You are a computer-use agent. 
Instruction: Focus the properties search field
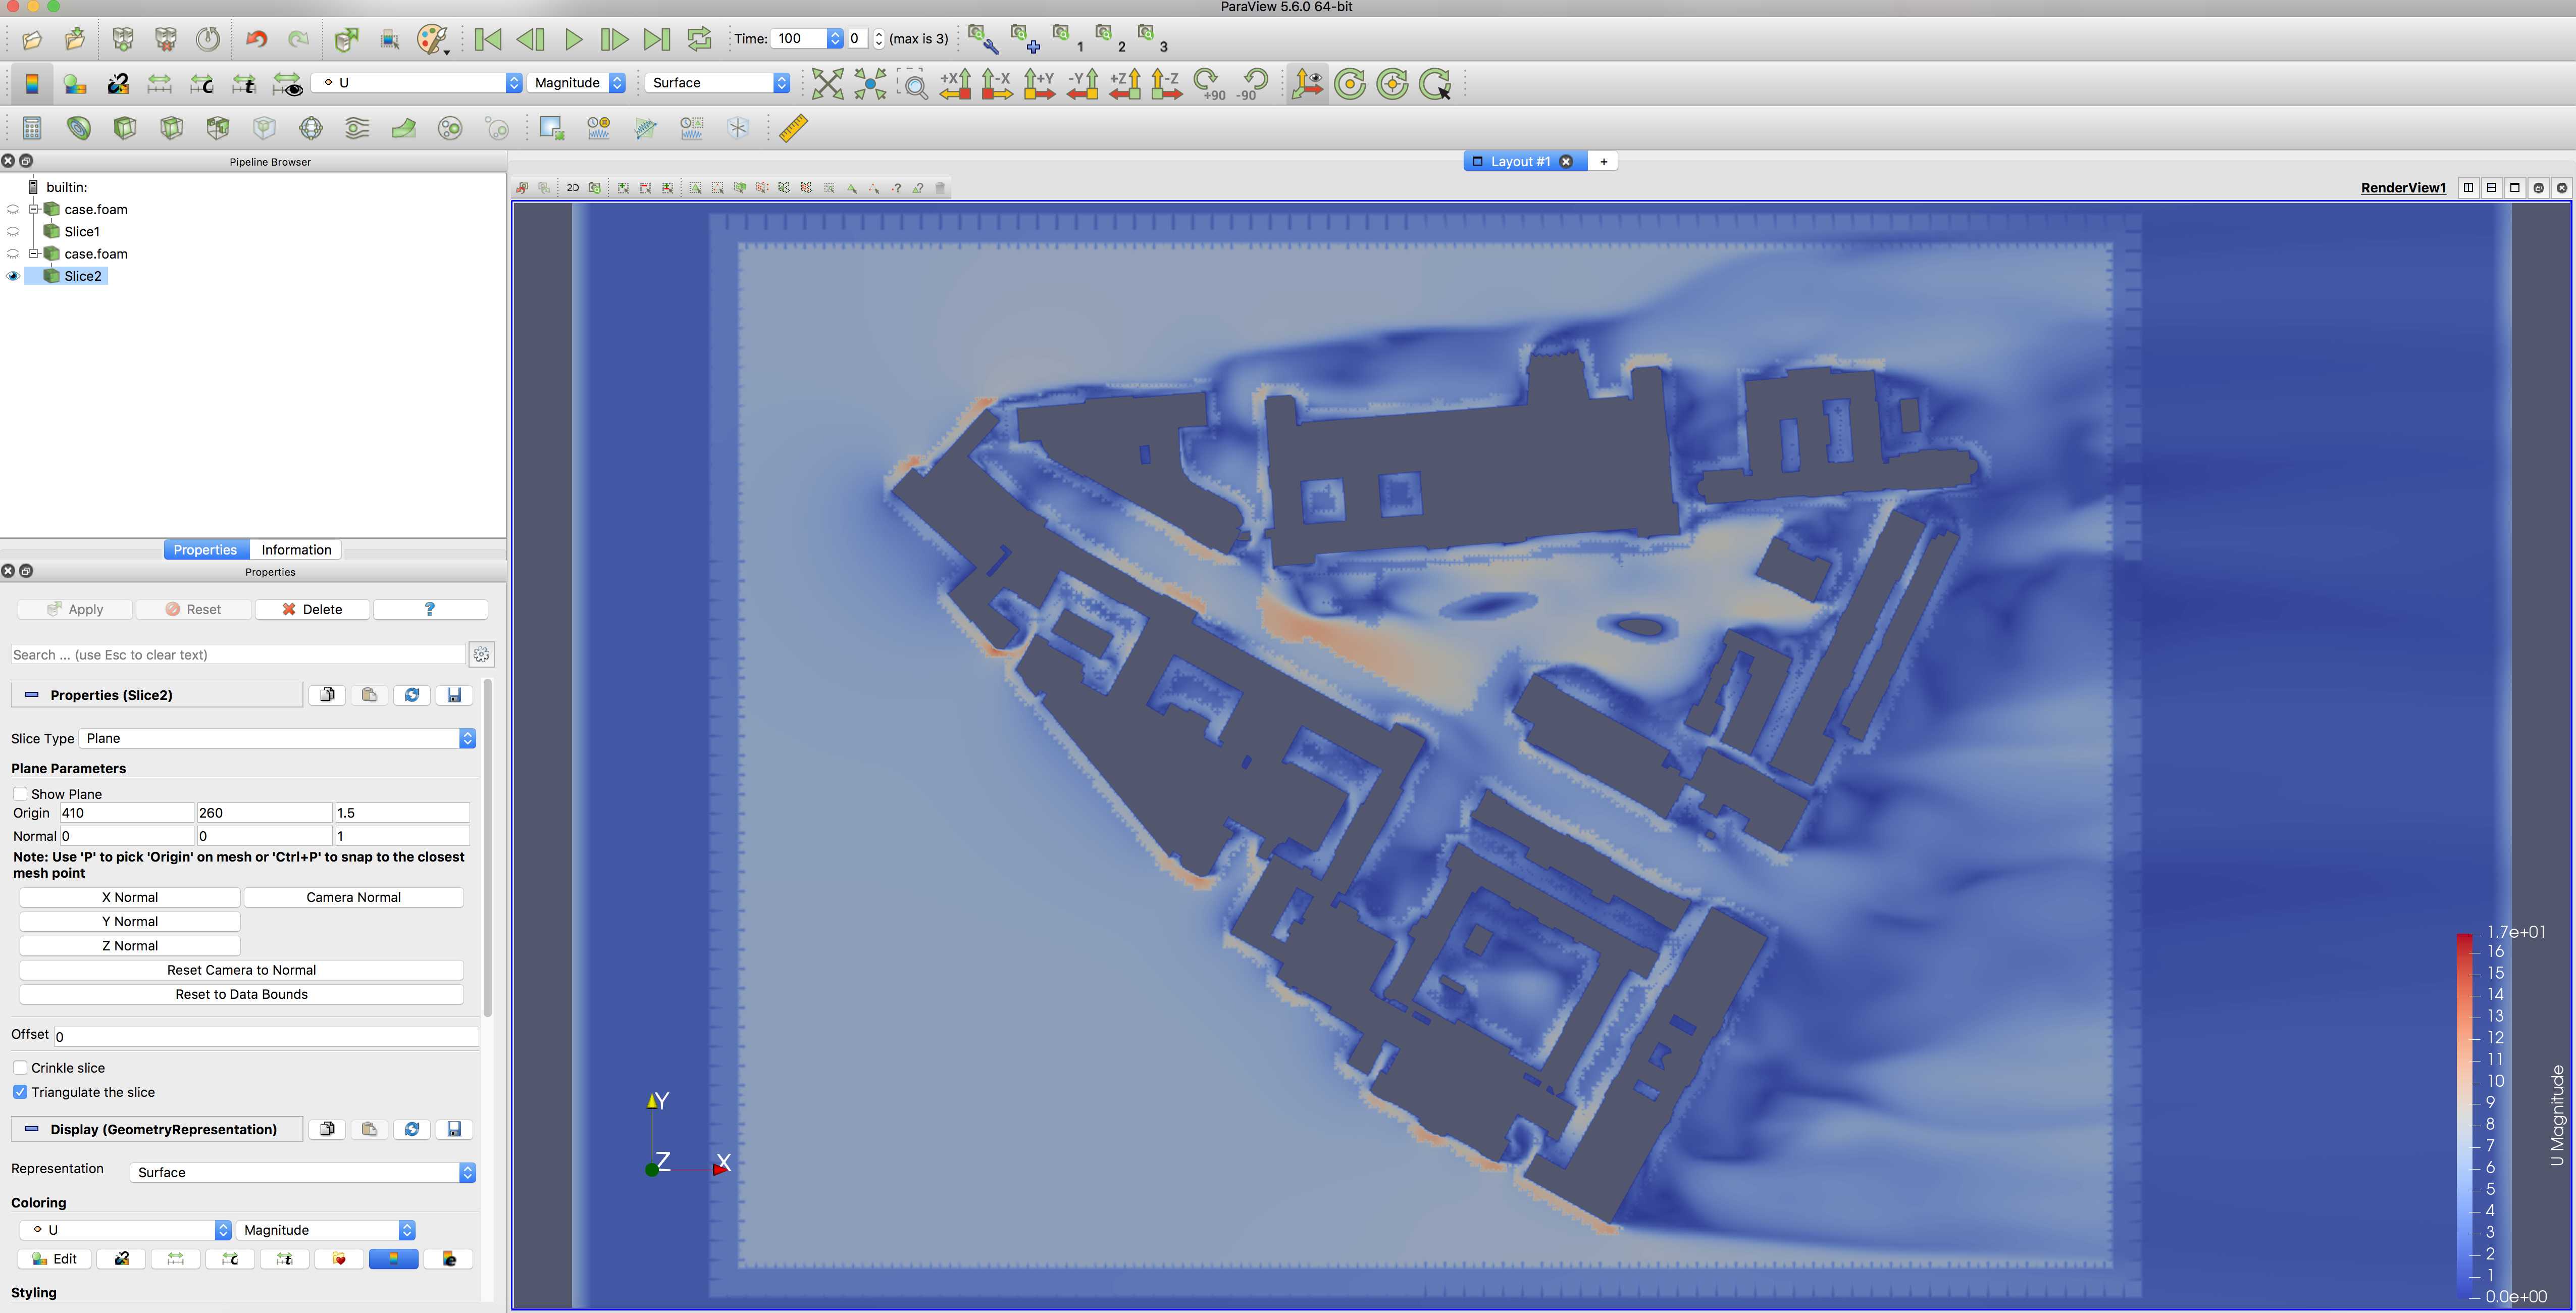point(238,655)
